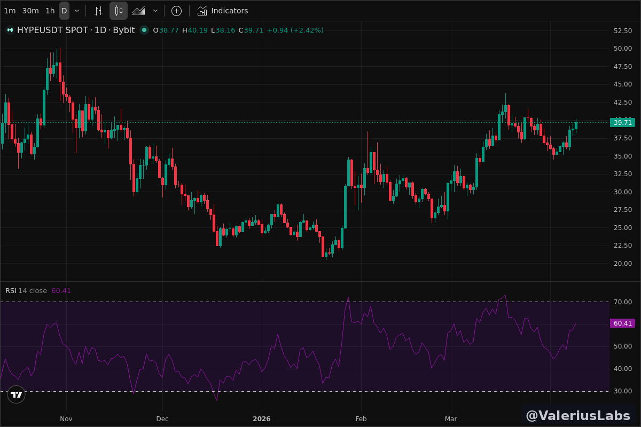Click the 60.41 RSI value label
This screenshot has width=641, height=427.
pyautogui.click(x=622, y=323)
